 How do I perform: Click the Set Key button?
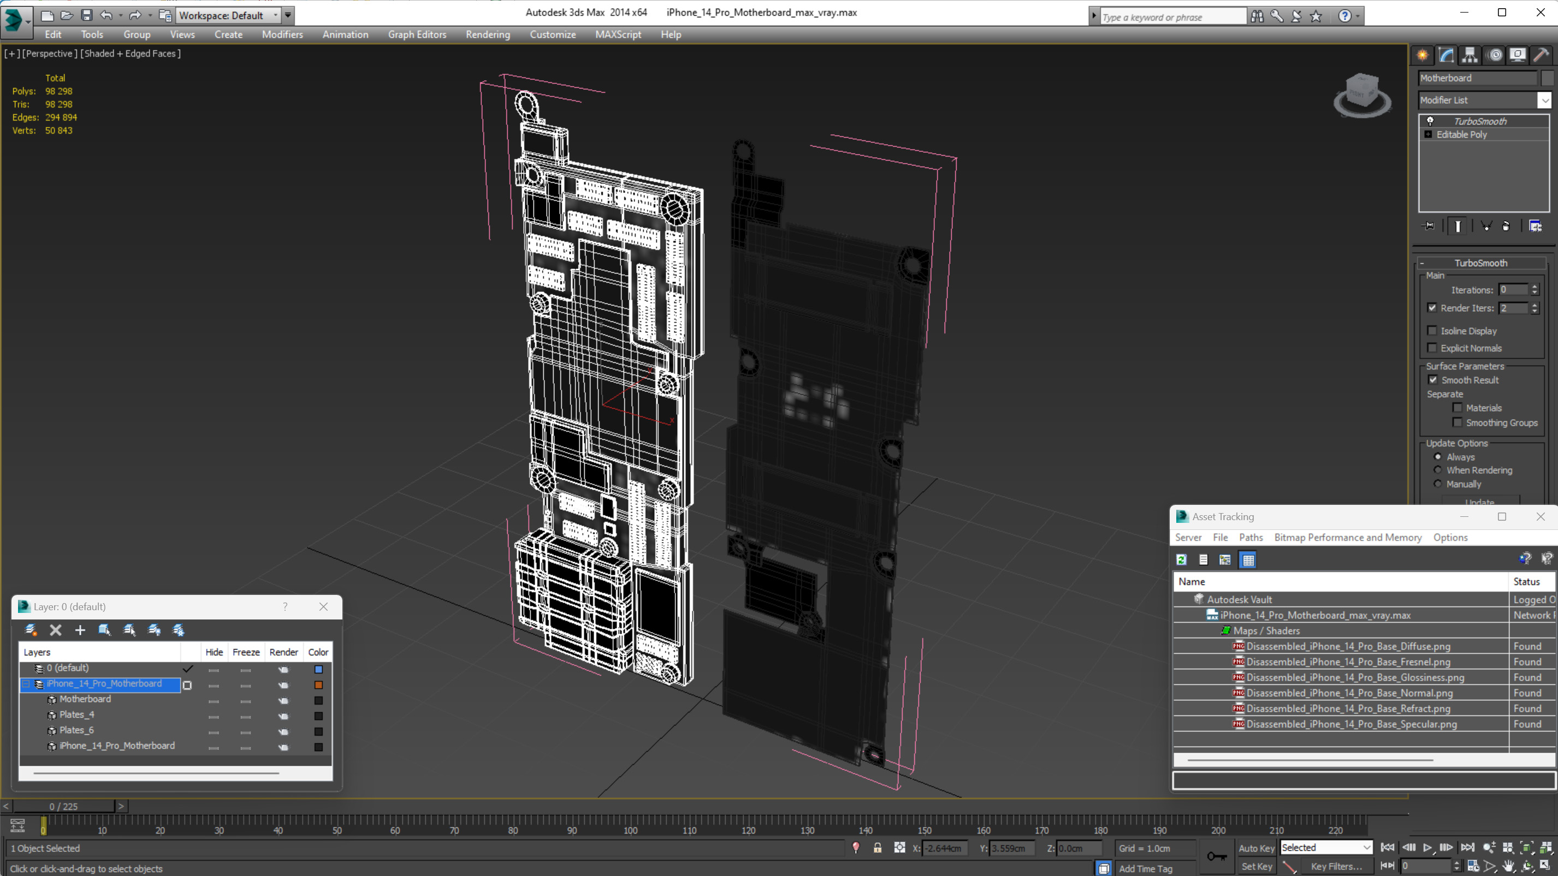(x=1257, y=866)
